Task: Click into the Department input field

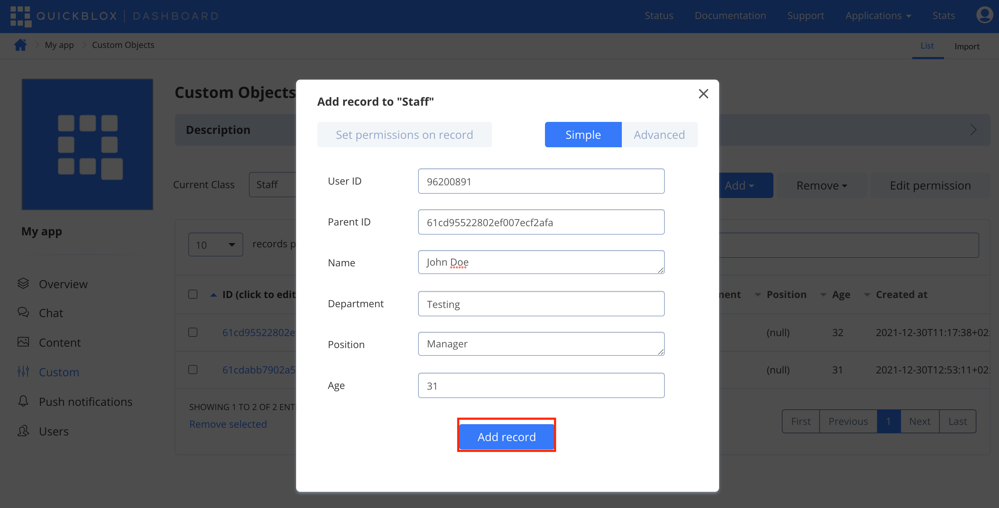Action: (541, 304)
